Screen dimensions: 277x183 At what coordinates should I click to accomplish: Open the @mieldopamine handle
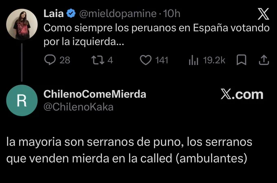118,14
